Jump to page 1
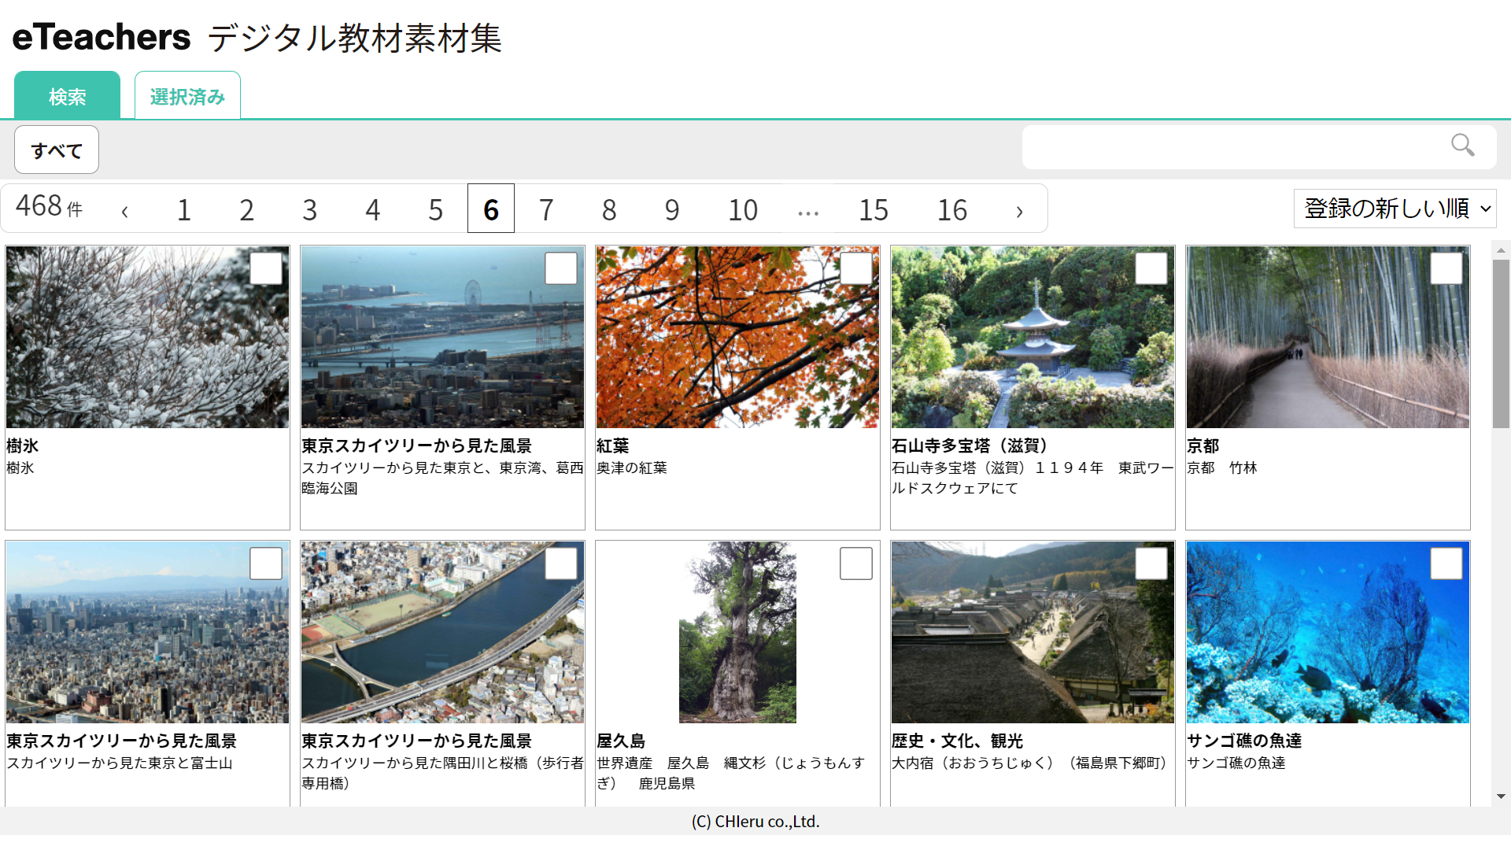The width and height of the screenshot is (1511, 850). click(x=183, y=209)
